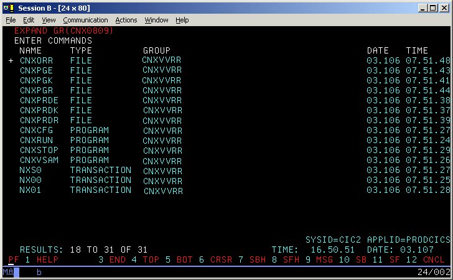This screenshot has width=453, height=280.
Task: Click time 07.51.48 in CNXORR row
Action: pyautogui.click(x=428, y=60)
